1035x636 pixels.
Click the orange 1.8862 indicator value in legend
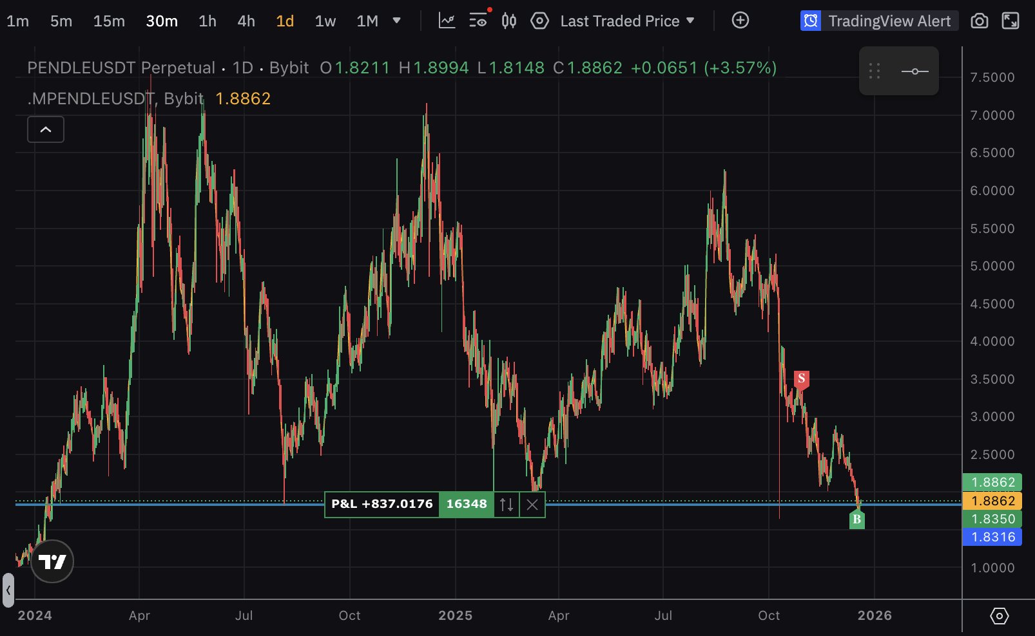click(243, 98)
